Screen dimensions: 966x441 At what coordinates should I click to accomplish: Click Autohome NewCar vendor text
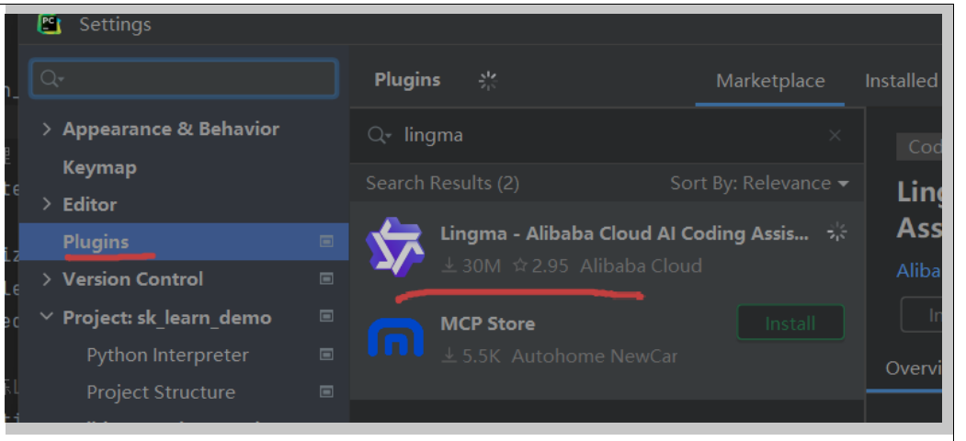[x=595, y=356]
